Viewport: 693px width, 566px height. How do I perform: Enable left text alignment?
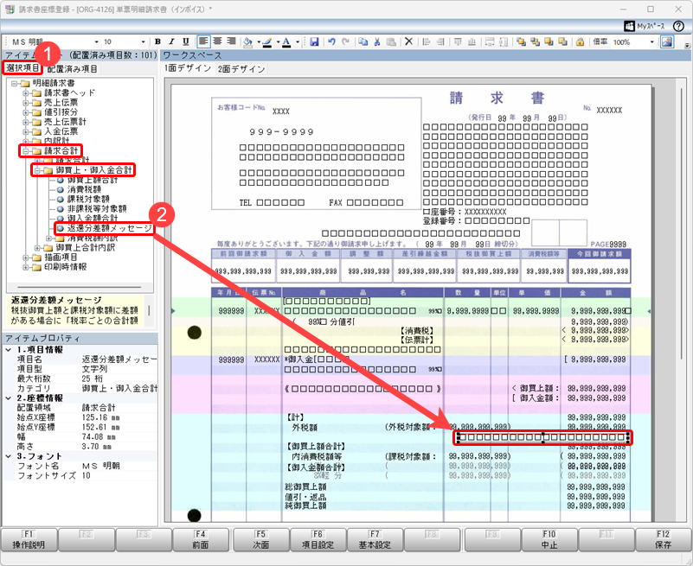[x=203, y=41]
